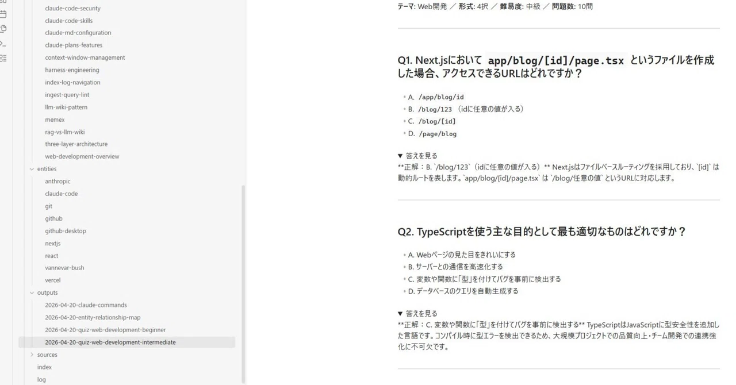This screenshot has height=385, width=736.
Task: Open the git entity note
Action: tap(48, 206)
